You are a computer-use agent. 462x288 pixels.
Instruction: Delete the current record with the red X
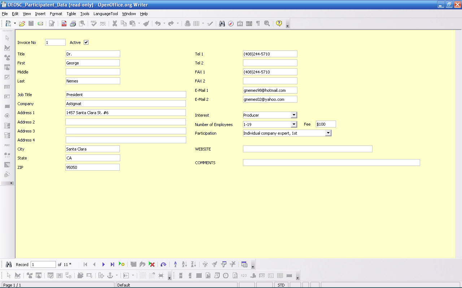pos(152,264)
